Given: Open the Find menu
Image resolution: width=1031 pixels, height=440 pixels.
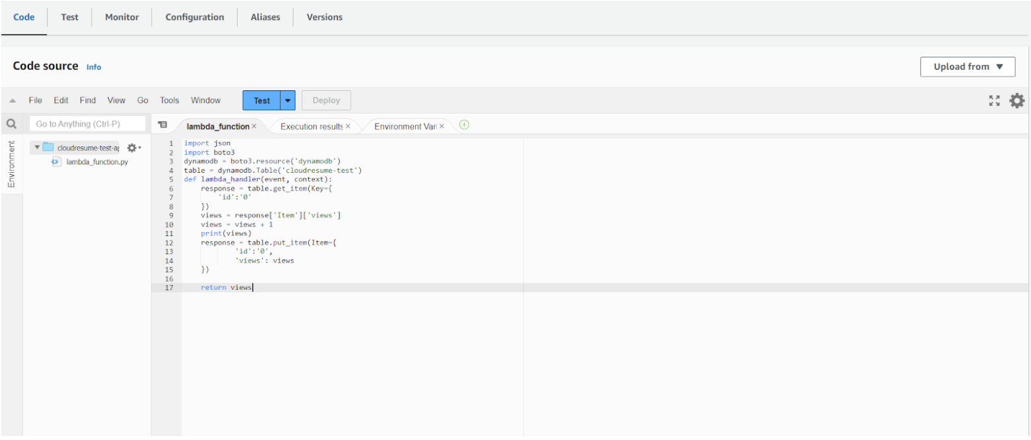Looking at the screenshot, I should pos(88,100).
